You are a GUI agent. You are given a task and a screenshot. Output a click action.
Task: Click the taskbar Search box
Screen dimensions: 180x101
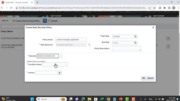(x=51, y=99)
